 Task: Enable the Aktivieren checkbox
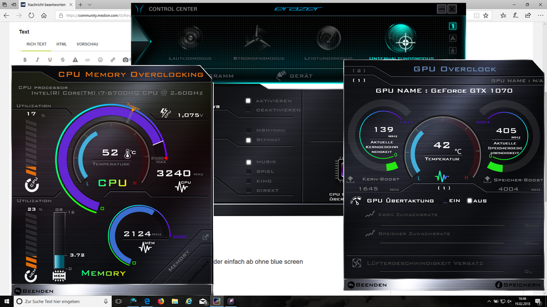click(x=248, y=101)
